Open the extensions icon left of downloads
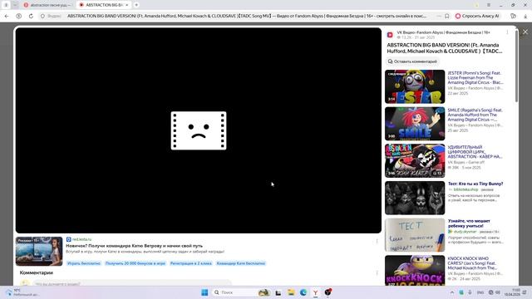This screenshot has height=299, width=532. tap(513, 16)
